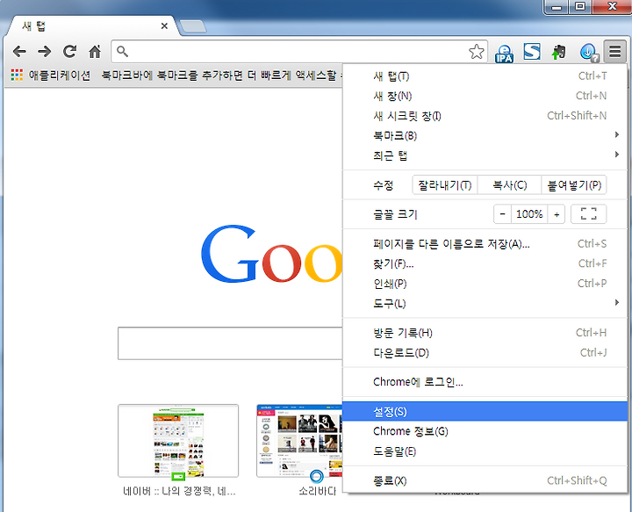
Task: Enter full screen mode icon
Action: (x=588, y=214)
